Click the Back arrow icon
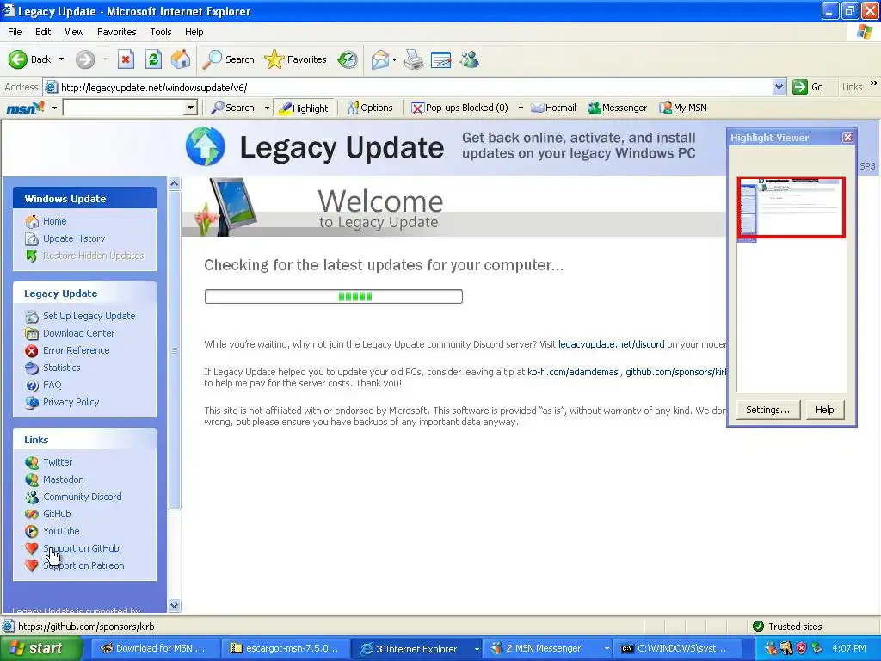The image size is (881, 661). click(17, 59)
